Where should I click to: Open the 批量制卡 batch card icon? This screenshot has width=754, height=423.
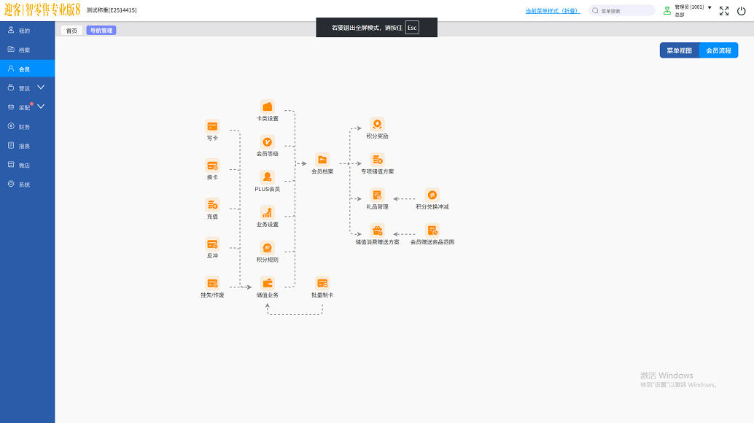tap(322, 284)
